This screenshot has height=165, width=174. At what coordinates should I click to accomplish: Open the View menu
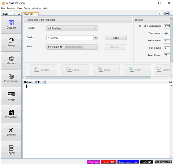click(20, 8)
